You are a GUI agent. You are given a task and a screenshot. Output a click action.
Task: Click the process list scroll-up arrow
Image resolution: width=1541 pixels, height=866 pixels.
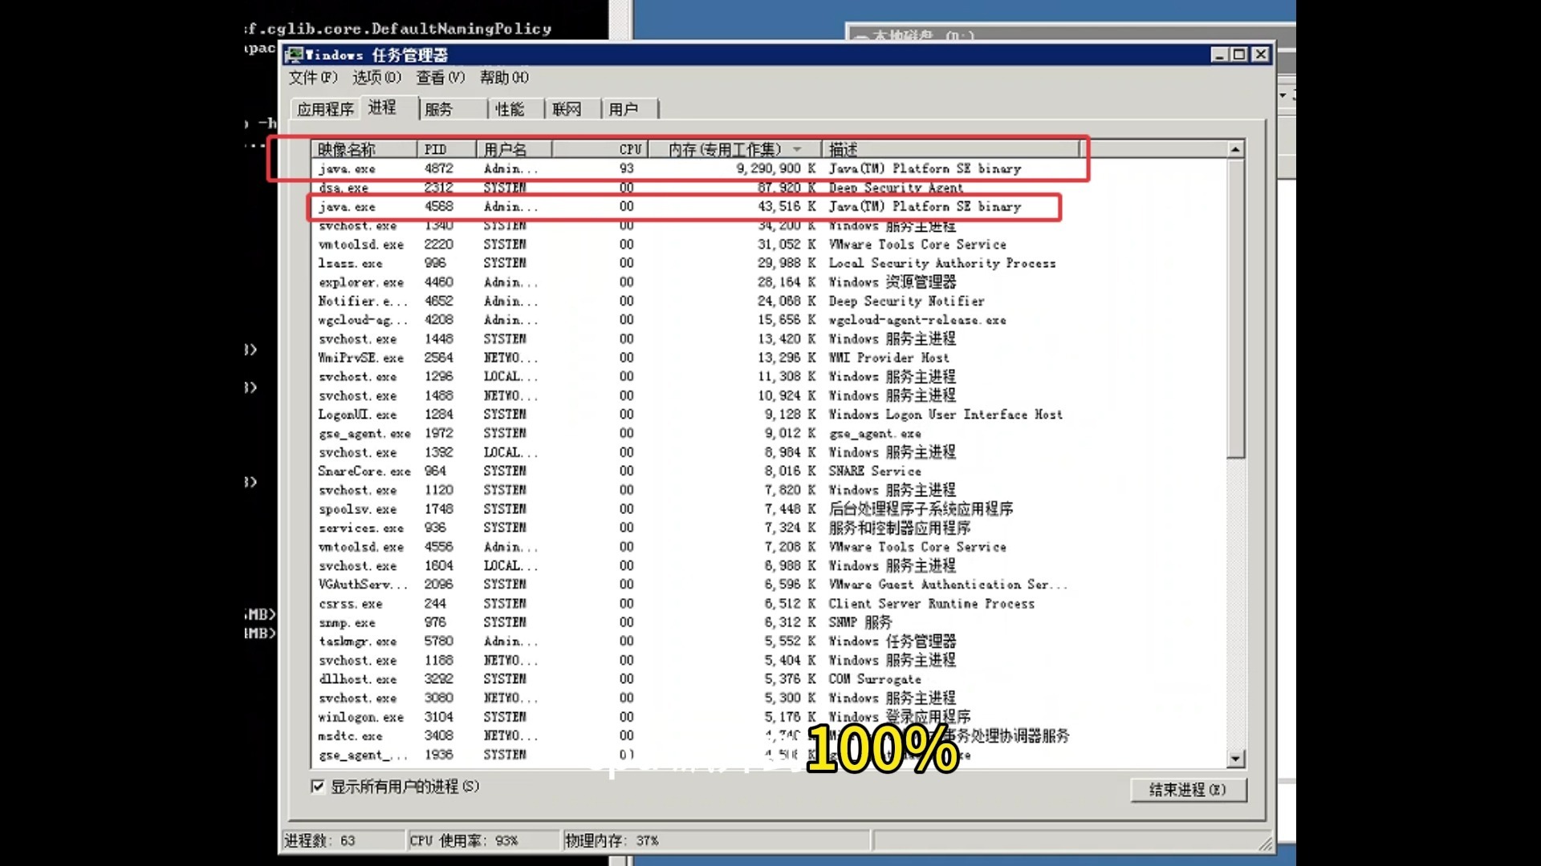click(x=1235, y=149)
